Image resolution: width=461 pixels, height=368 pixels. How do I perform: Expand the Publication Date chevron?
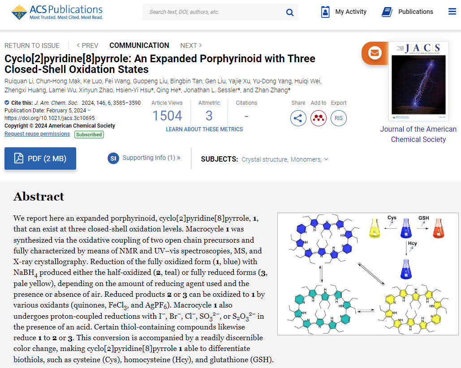[x=90, y=111]
